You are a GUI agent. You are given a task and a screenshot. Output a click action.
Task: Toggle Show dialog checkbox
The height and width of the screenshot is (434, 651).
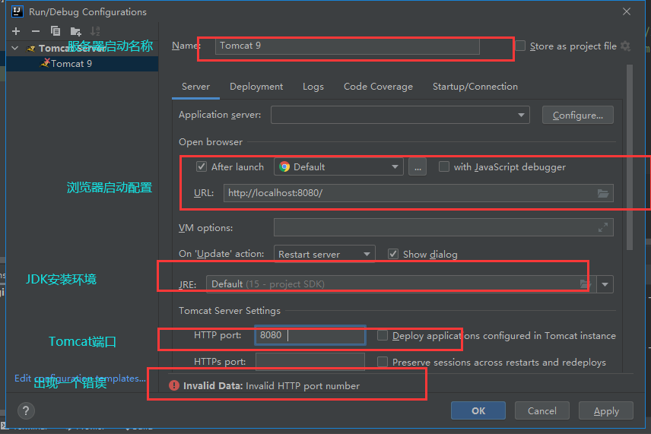click(393, 254)
